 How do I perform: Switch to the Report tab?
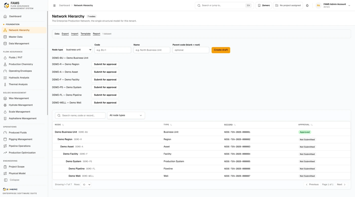[x=96, y=34]
